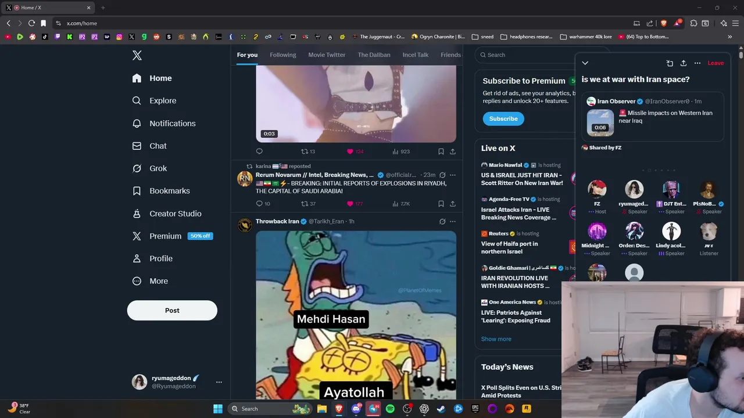This screenshot has height=418, width=744.
Task: Collapse the space panel with chevron
Action: coord(585,63)
